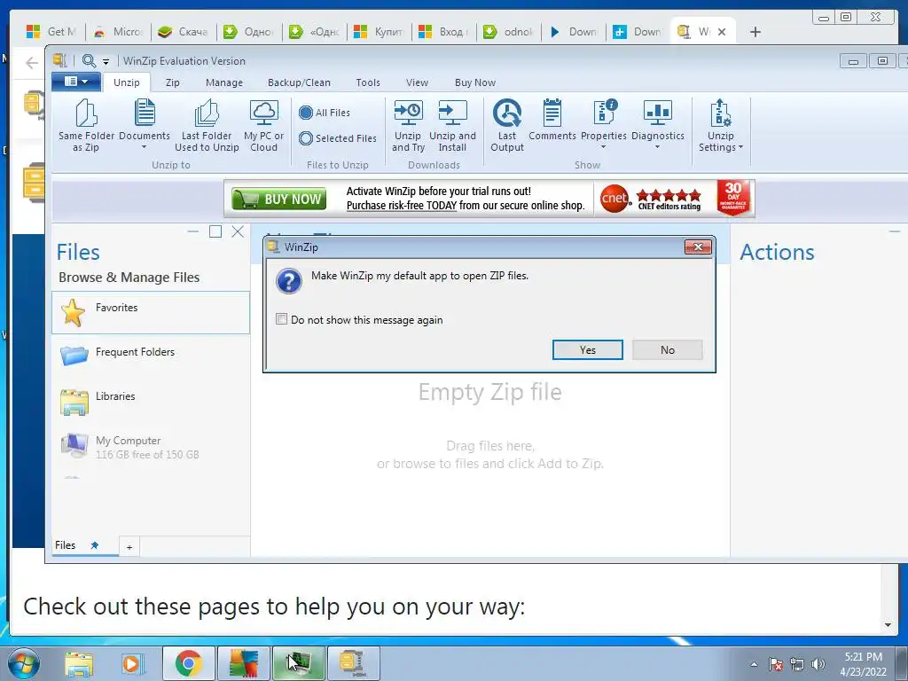Open the Manage ribbon tab
Image resolution: width=908 pixels, height=681 pixels.
click(x=224, y=82)
